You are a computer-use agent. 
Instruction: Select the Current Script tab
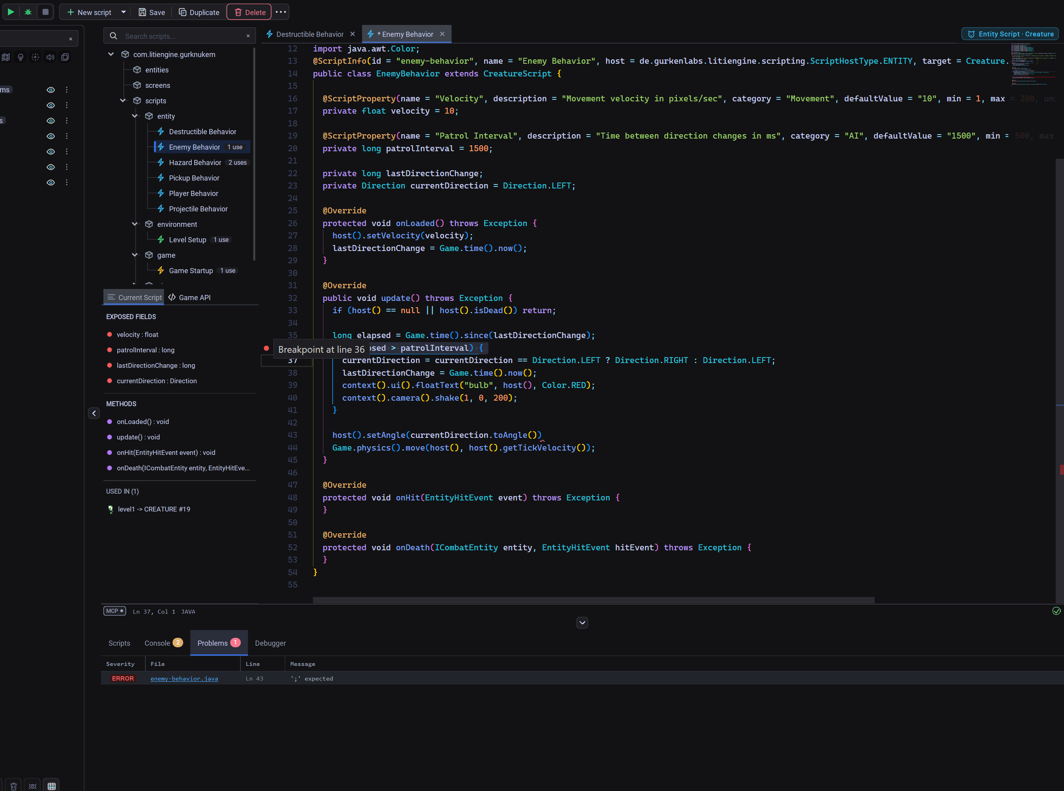pyautogui.click(x=134, y=297)
